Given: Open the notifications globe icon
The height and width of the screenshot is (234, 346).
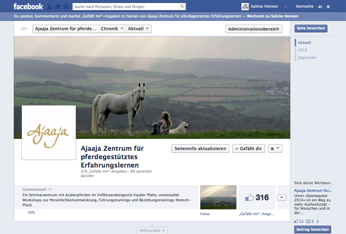Looking at the screenshot, I should (x=66, y=6).
